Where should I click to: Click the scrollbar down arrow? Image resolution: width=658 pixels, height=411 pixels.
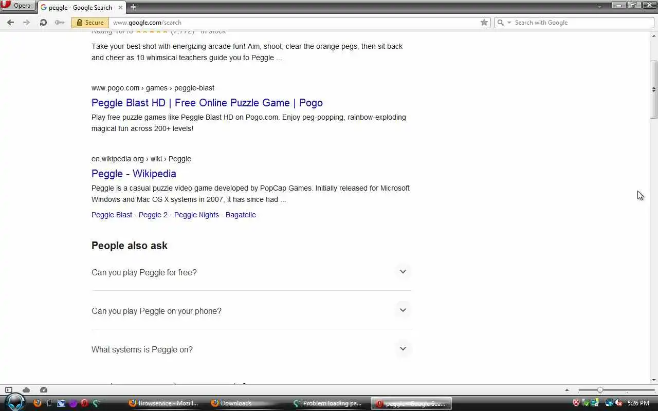pyautogui.click(x=653, y=380)
